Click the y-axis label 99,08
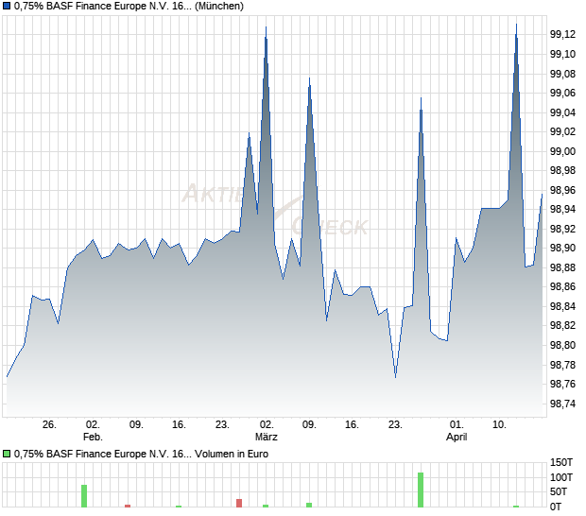 (562, 74)
